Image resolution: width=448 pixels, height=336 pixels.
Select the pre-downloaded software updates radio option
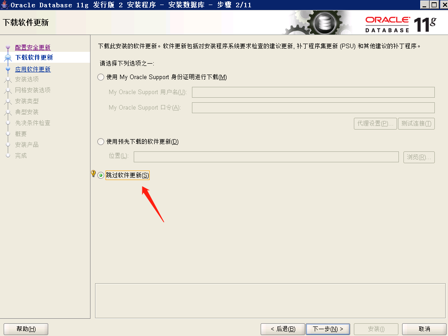pos(101,142)
